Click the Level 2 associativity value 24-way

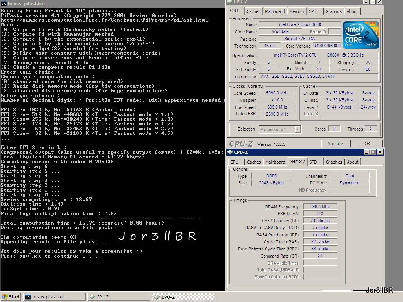coord(368,107)
